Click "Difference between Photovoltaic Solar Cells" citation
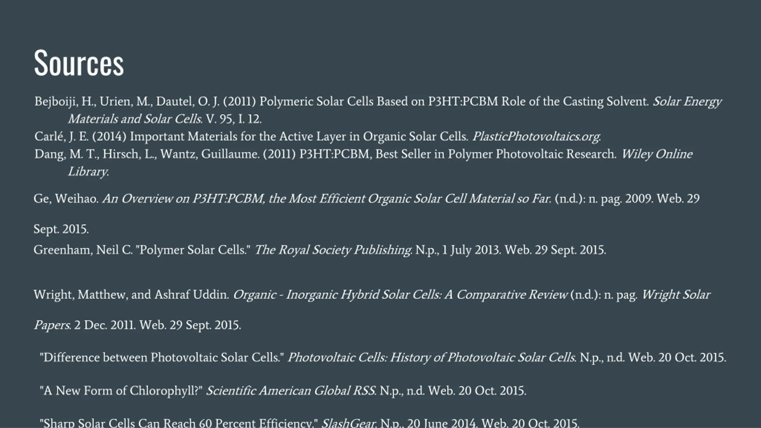This screenshot has height=428, width=761. (x=383, y=357)
